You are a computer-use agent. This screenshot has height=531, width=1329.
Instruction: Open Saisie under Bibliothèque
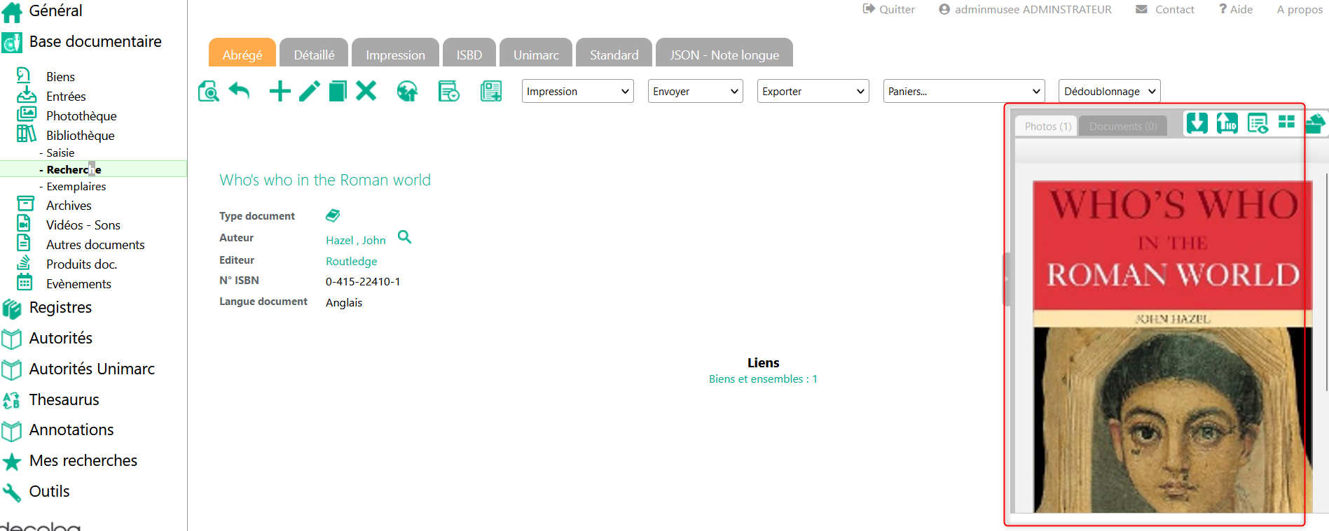tap(60, 153)
